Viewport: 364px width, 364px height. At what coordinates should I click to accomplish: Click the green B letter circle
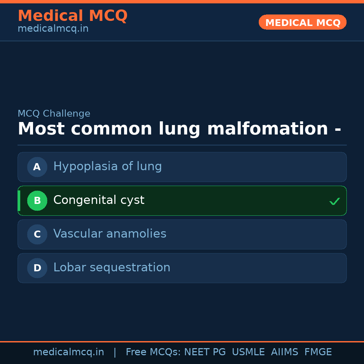click(37, 201)
